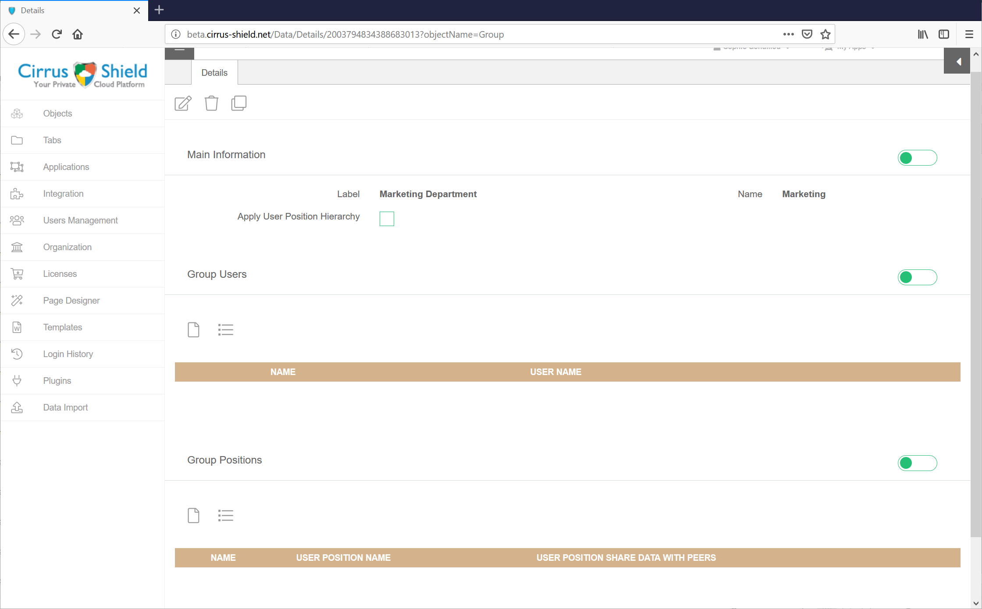Open the Users Management section
982x609 pixels.
point(80,220)
